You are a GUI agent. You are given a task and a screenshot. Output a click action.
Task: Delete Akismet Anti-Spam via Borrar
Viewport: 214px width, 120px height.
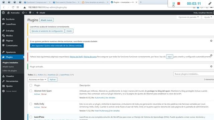pyautogui.click(x=44, y=94)
